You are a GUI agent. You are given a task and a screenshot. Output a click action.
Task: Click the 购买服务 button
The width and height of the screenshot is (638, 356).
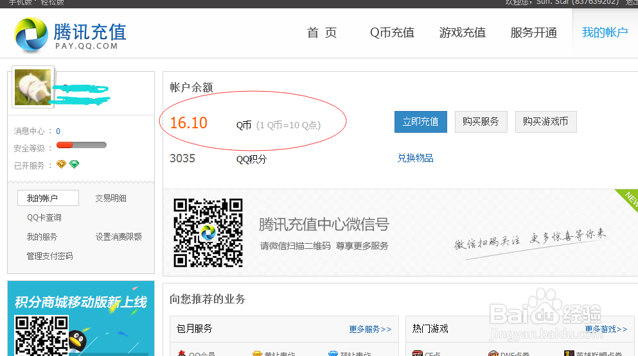[481, 121]
